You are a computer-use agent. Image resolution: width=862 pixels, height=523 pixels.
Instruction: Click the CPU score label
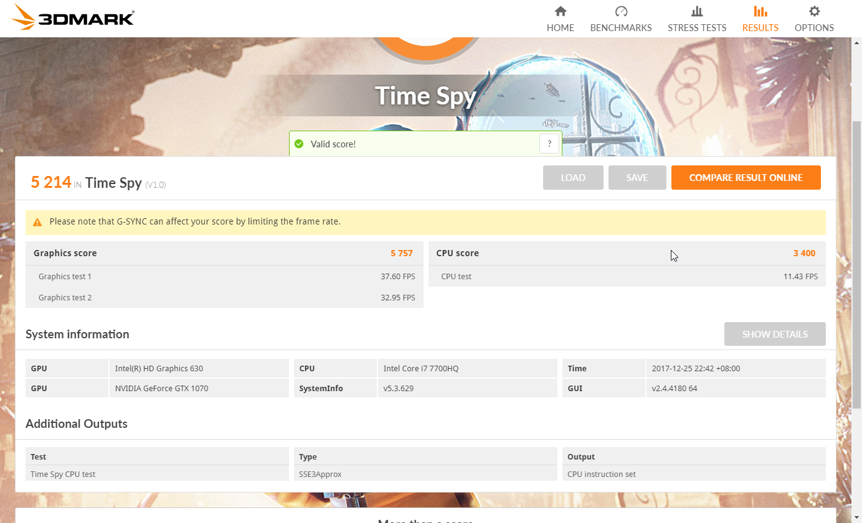[458, 253]
